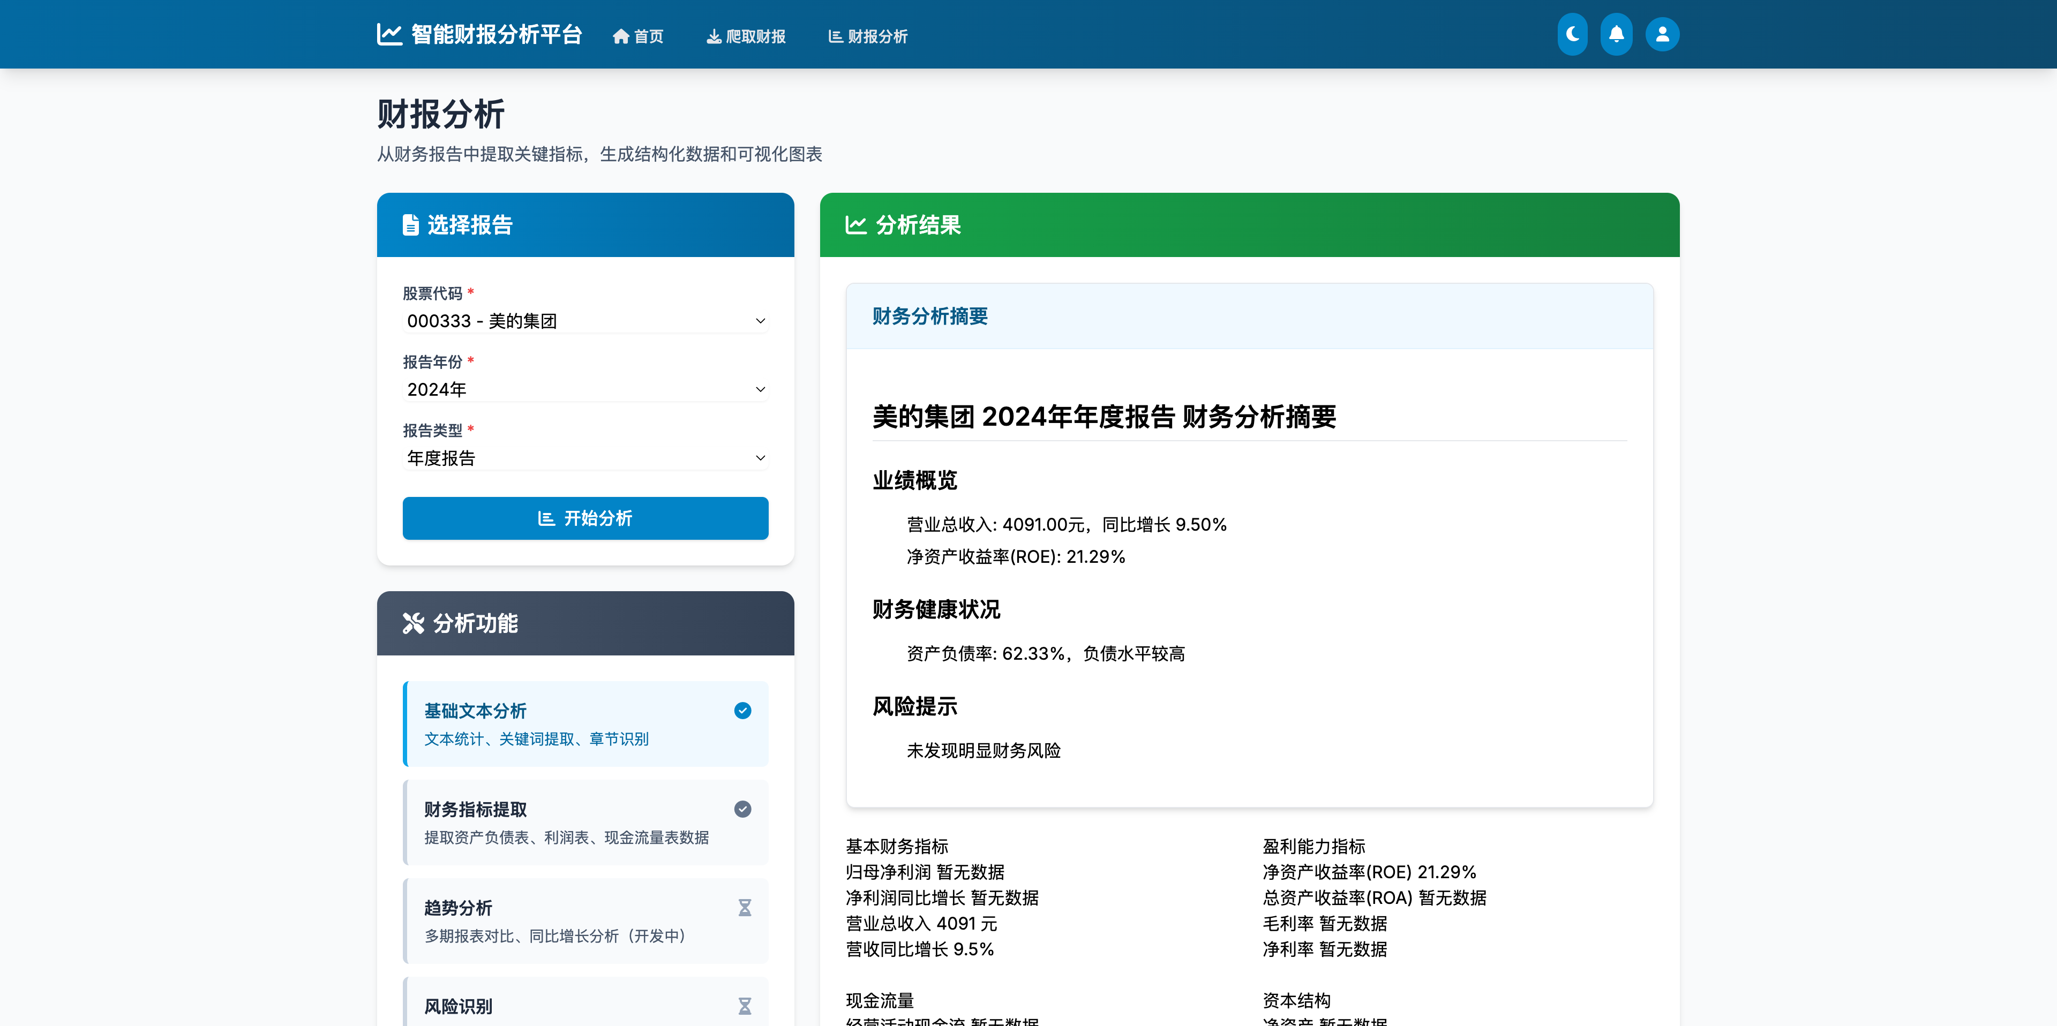Select 财务指标提取 function card
This screenshot has width=2057, height=1026.
click(x=585, y=823)
